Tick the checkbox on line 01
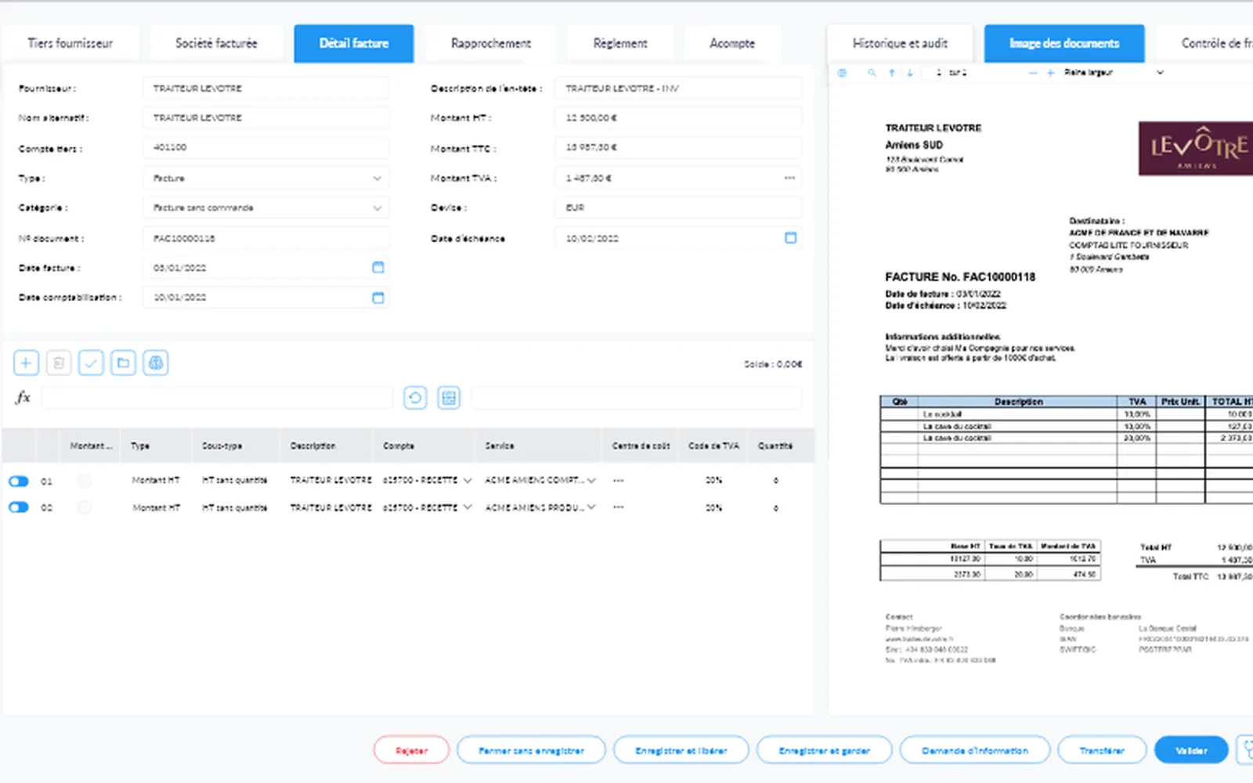Viewport: 1253px width, 783px height. [85, 481]
